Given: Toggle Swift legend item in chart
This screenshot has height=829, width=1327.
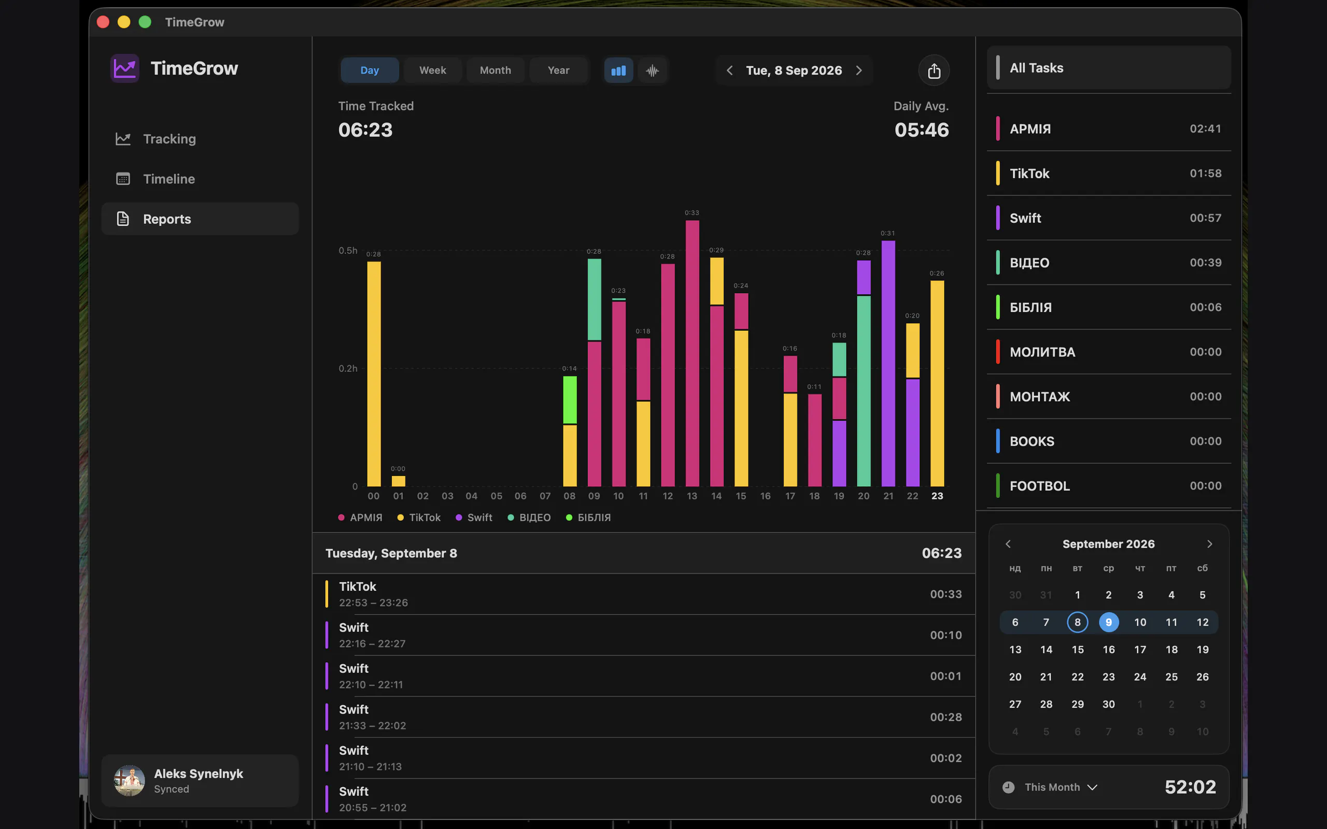Looking at the screenshot, I should point(474,518).
